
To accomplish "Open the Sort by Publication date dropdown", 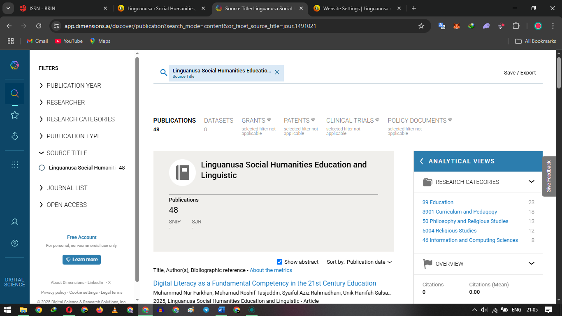I will click(369, 262).
